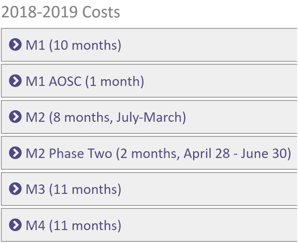The image size is (298, 243).
Task: Click the 2018-2019 Costs heading
Action: (61, 12)
